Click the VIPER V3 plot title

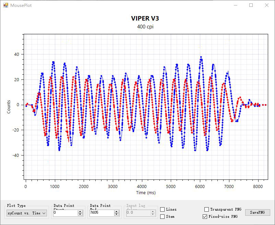[x=145, y=18]
